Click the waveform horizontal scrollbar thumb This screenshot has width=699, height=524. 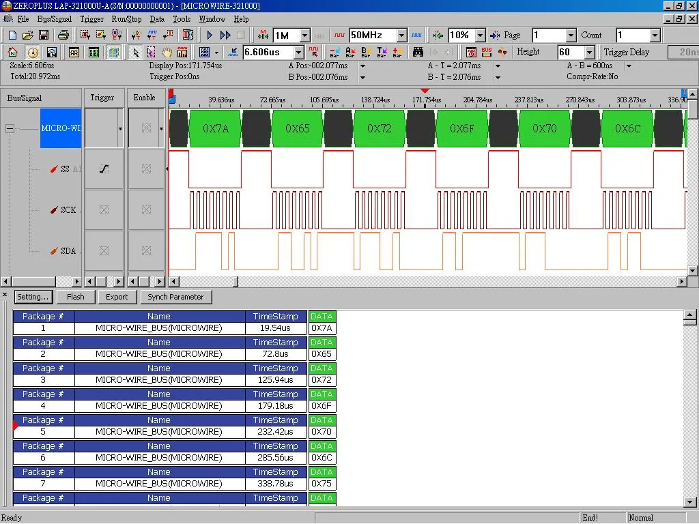pos(236,282)
